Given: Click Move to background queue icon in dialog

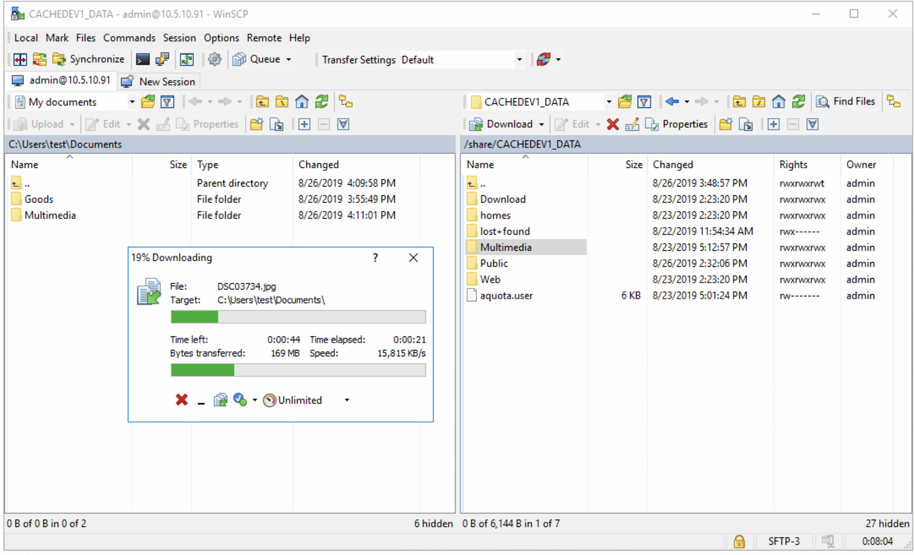Looking at the screenshot, I should click(x=221, y=400).
